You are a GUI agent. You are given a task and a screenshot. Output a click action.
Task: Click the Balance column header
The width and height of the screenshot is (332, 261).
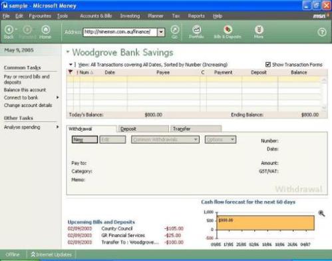[x=299, y=73]
